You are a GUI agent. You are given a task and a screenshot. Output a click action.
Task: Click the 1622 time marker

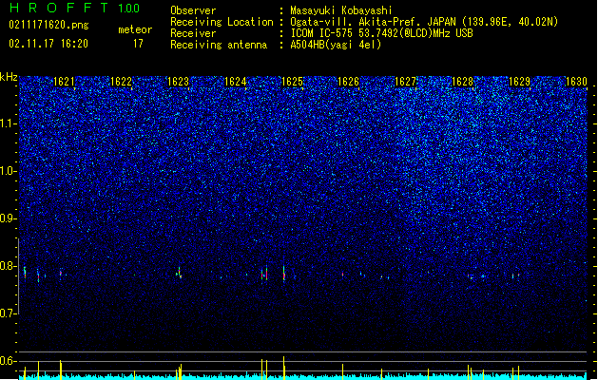121,82
